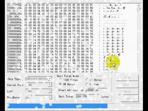Image resolution: width=148 pixels, height=111 pixels.
Task: Click the Unit Total bytes field
Action: point(88,97)
